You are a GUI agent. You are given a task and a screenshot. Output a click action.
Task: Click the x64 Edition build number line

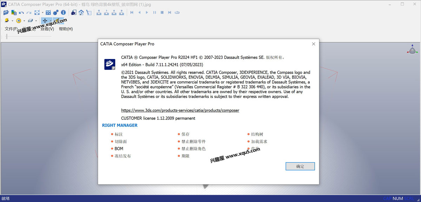pyautogui.click(x=162, y=65)
